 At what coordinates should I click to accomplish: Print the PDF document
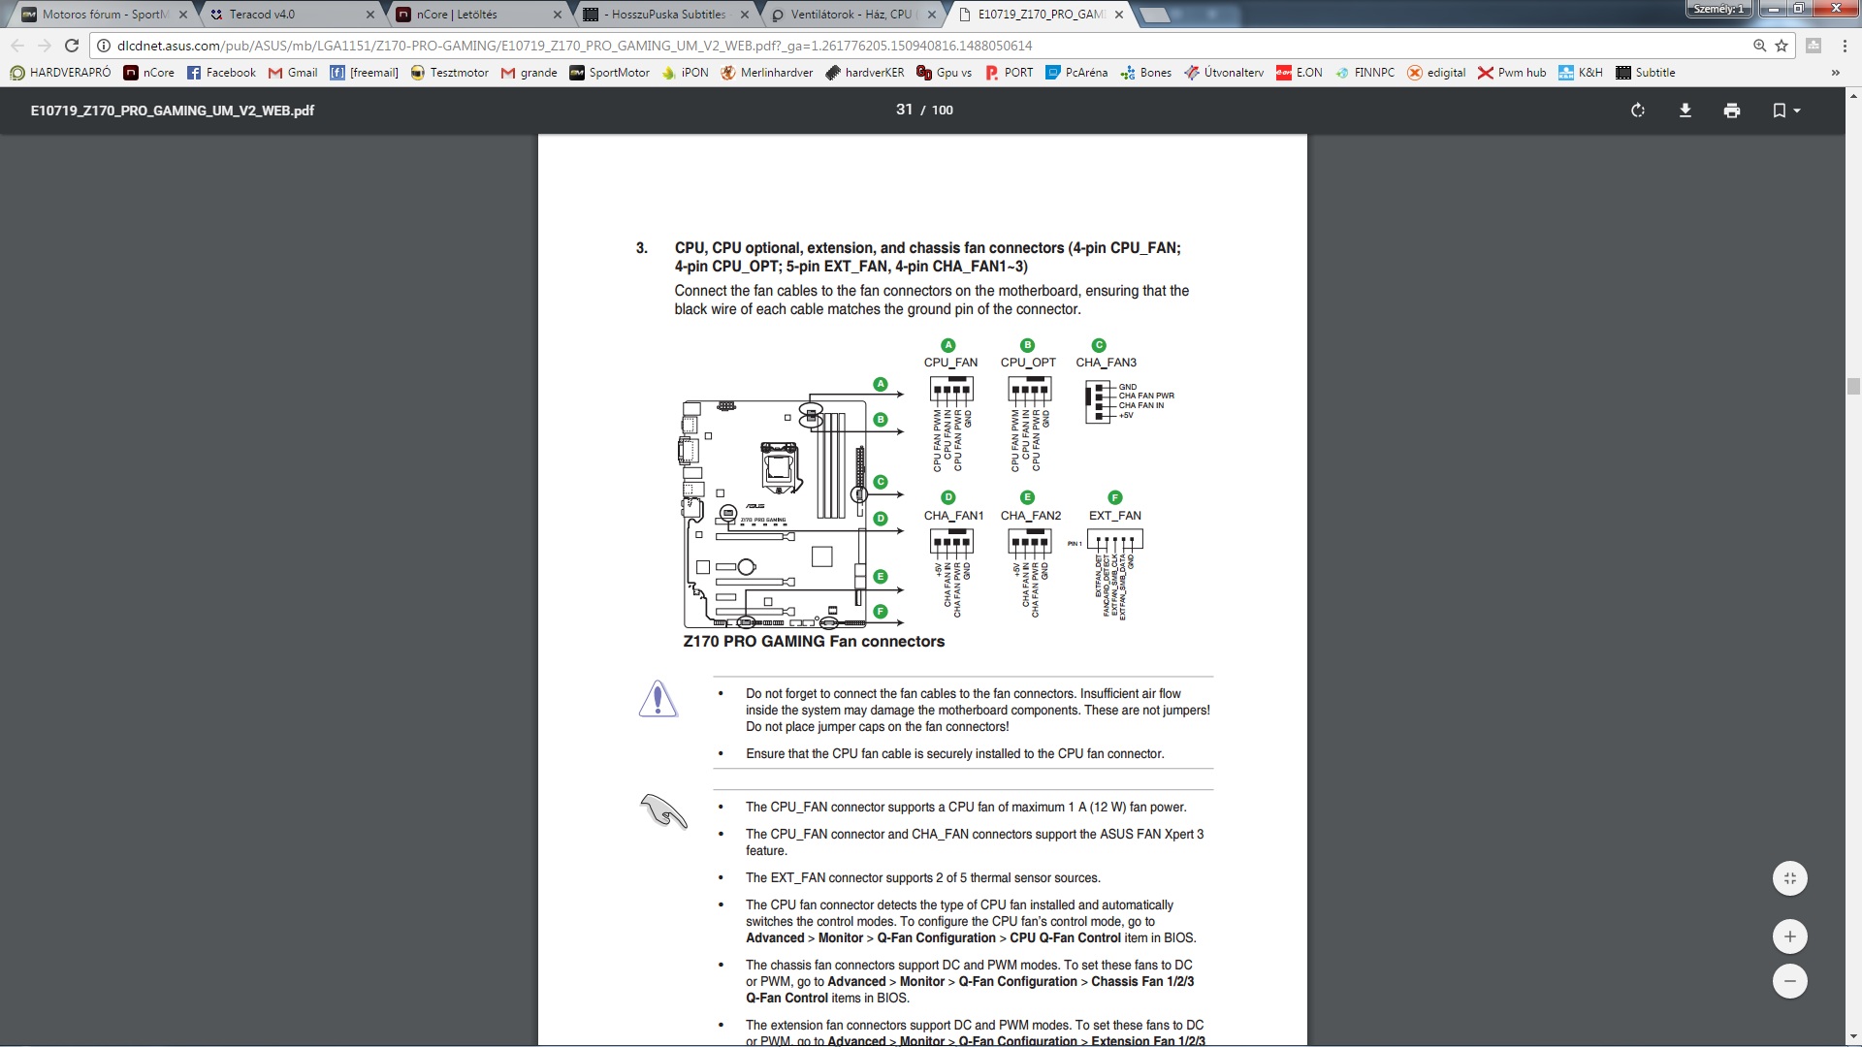coord(1732,111)
